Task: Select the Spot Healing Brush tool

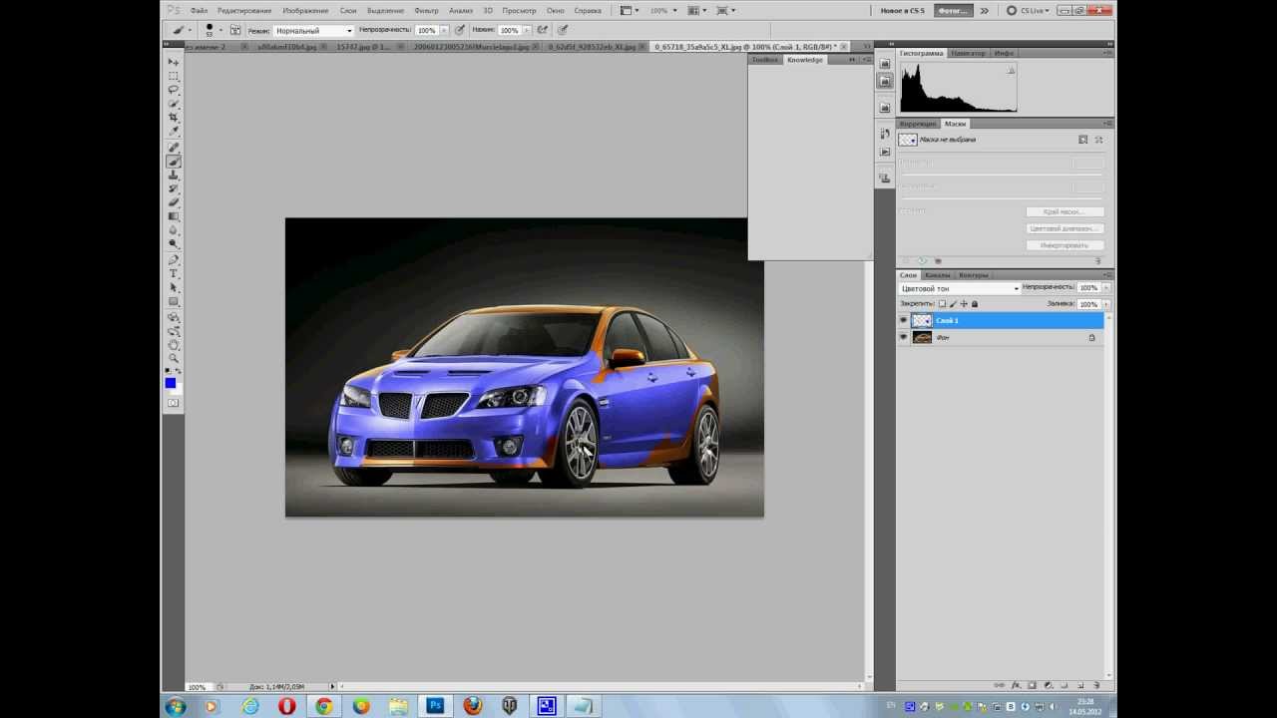Action: click(x=174, y=148)
